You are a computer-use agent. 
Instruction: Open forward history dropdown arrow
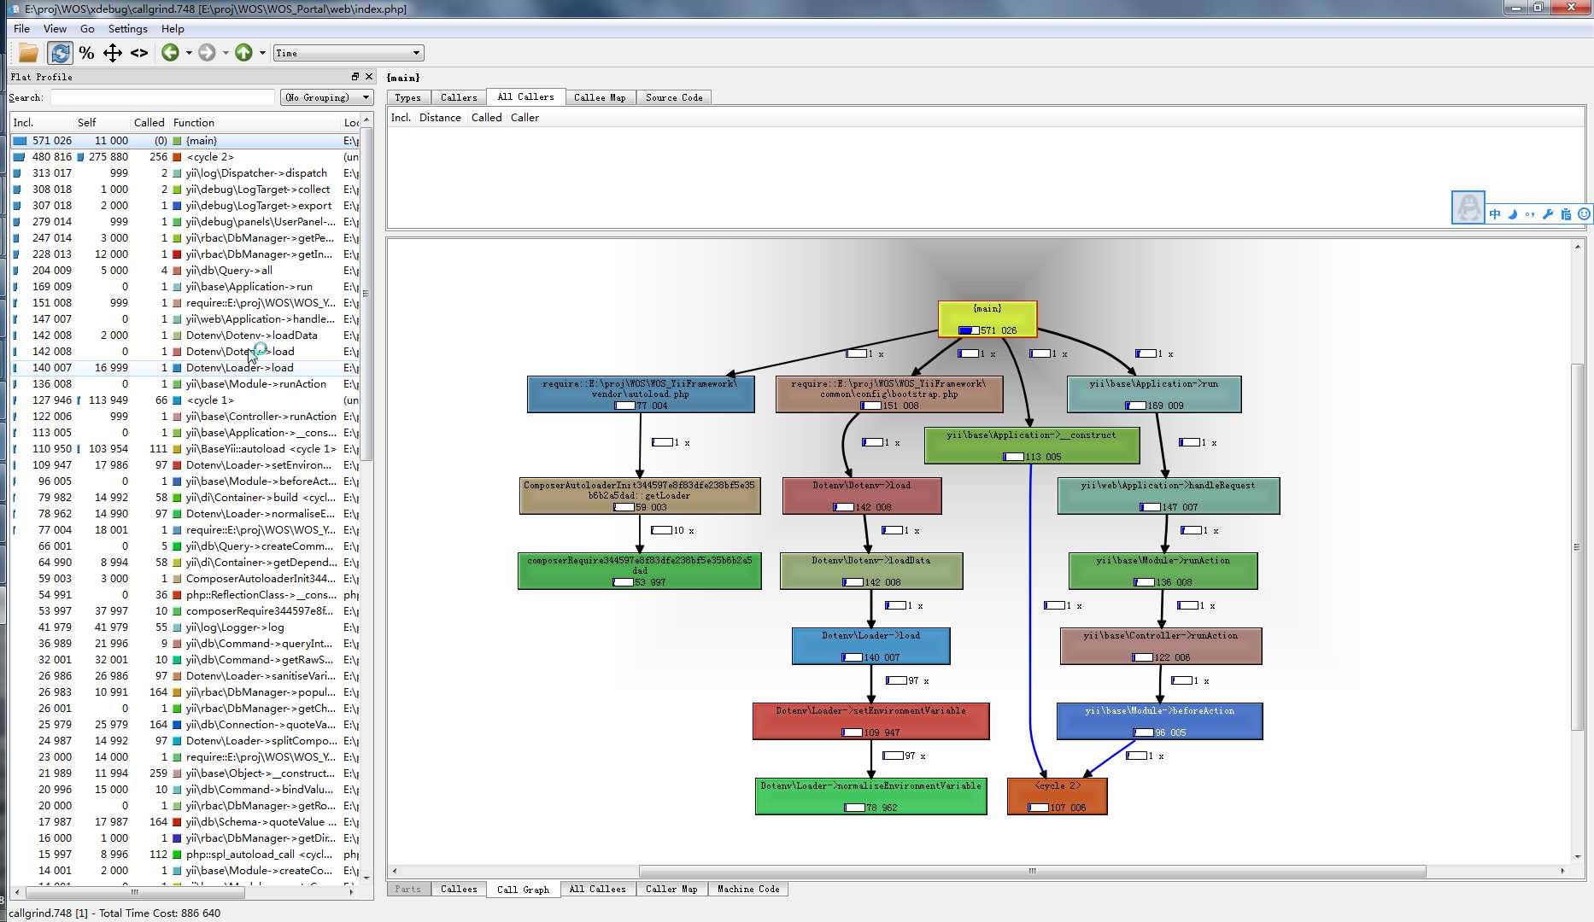[x=226, y=53]
